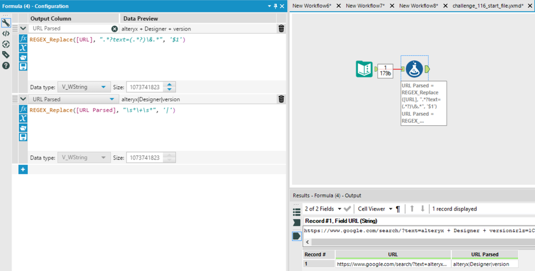Delete the first URL Parsed expression
535x271 pixels.
click(x=281, y=28)
